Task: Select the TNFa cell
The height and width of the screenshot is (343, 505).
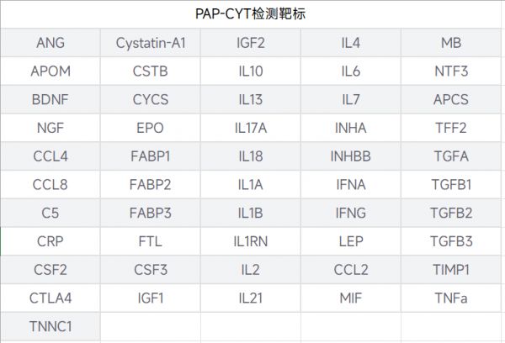Action: [451, 298]
